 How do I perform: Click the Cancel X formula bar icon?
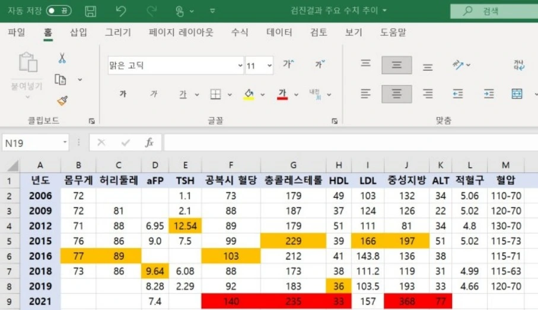pyautogui.click(x=101, y=142)
